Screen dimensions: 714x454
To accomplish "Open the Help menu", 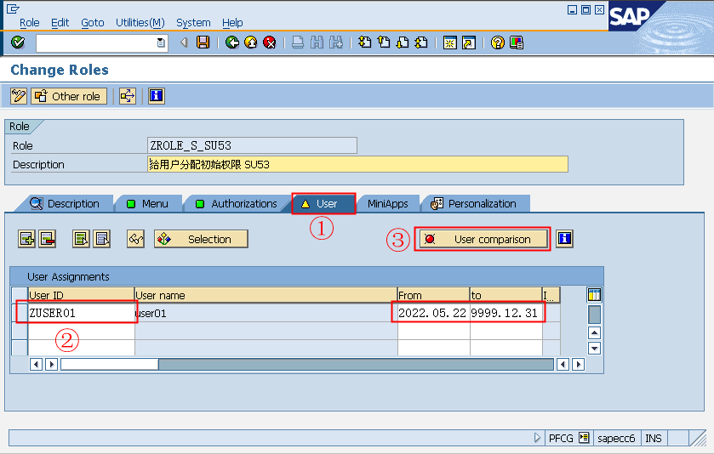I will [232, 23].
